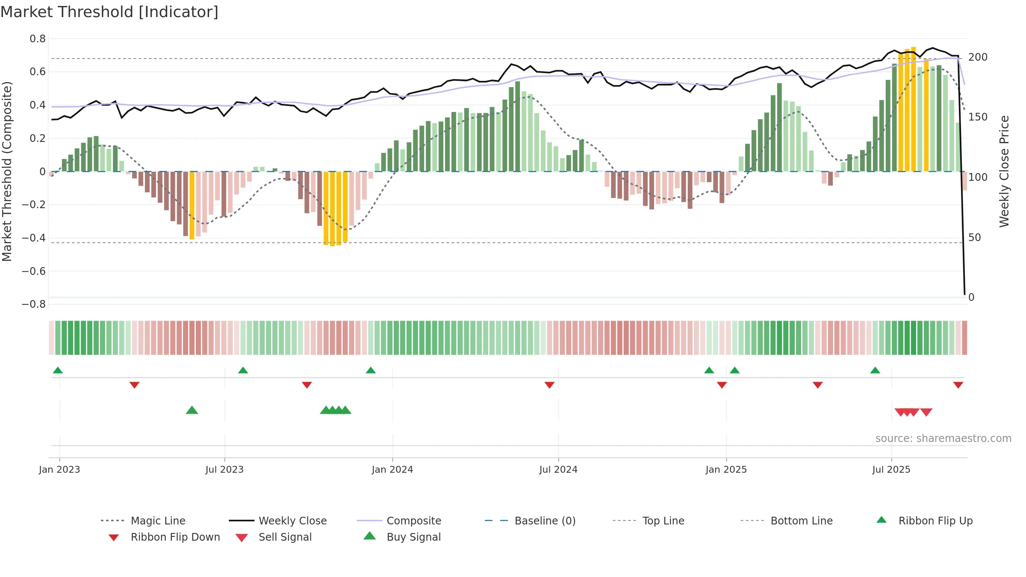Toggle Bottom Line legend entry

pos(787,521)
